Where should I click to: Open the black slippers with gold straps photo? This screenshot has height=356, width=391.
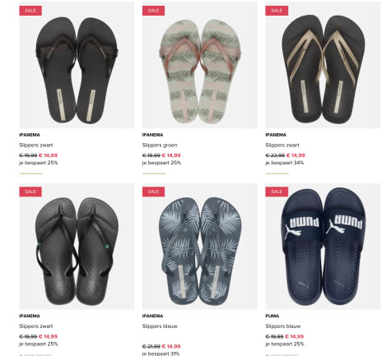[x=323, y=65]
